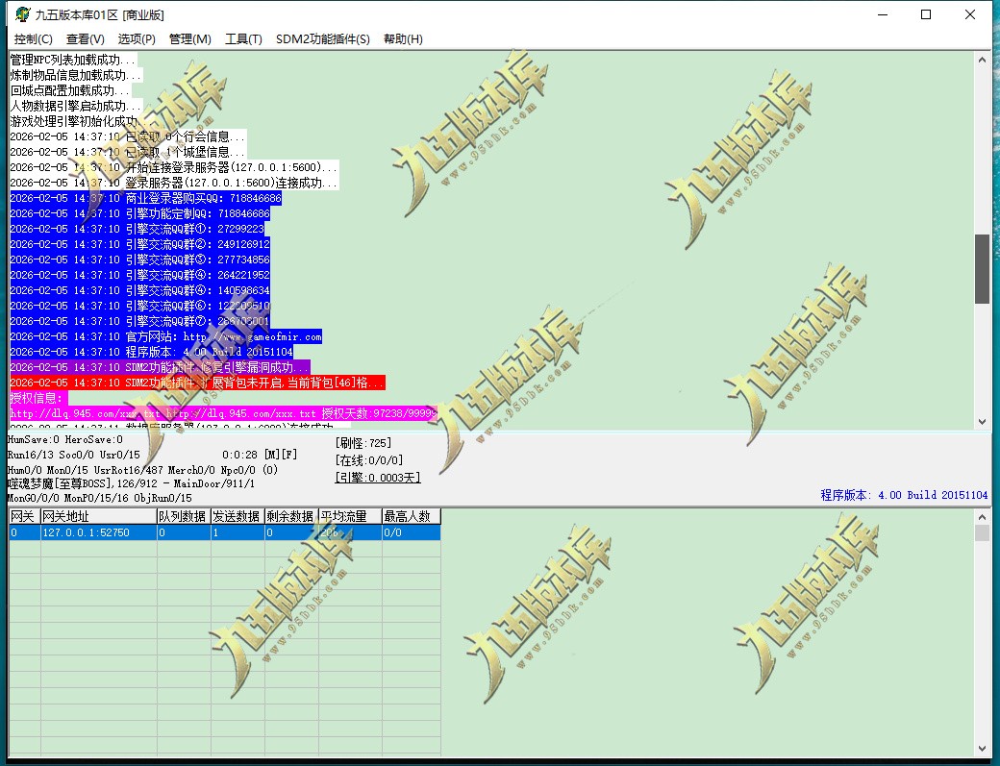Click the 授权天数:97238/99999 log line

[x=224, y=413]
